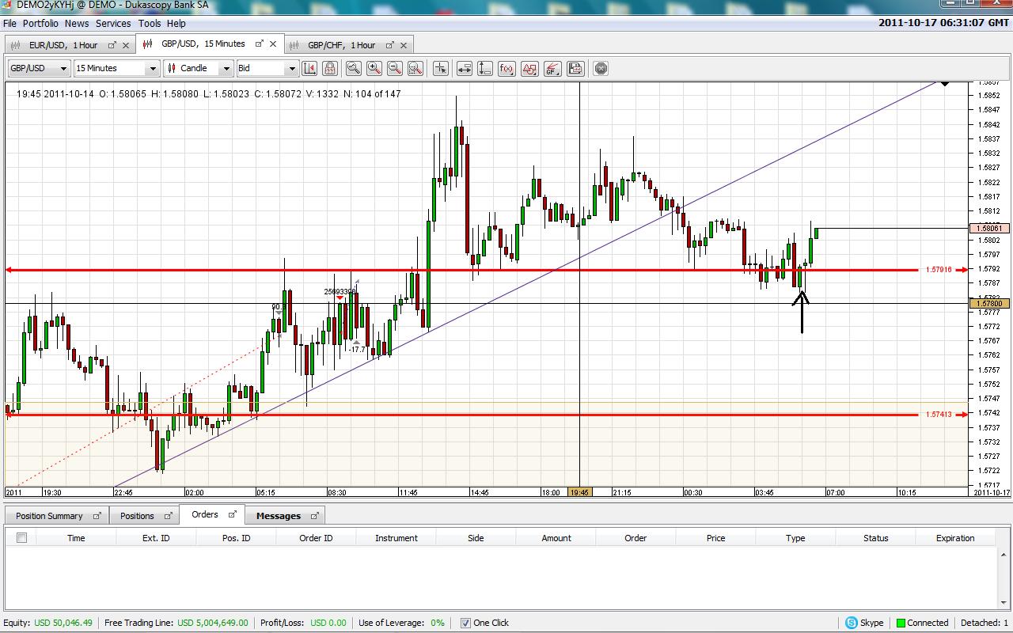Click the Use of Leverage 0% value
The width and height of the screenshot is (1013, 633).
[x=438, y=623]
